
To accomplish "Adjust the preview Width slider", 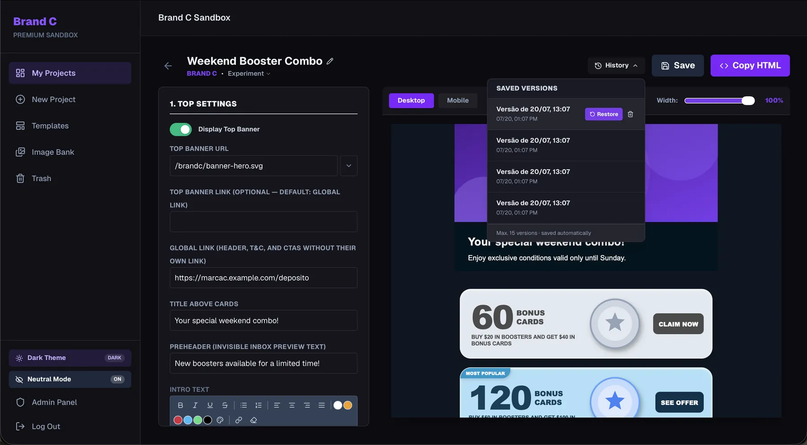I will [720, 101].
